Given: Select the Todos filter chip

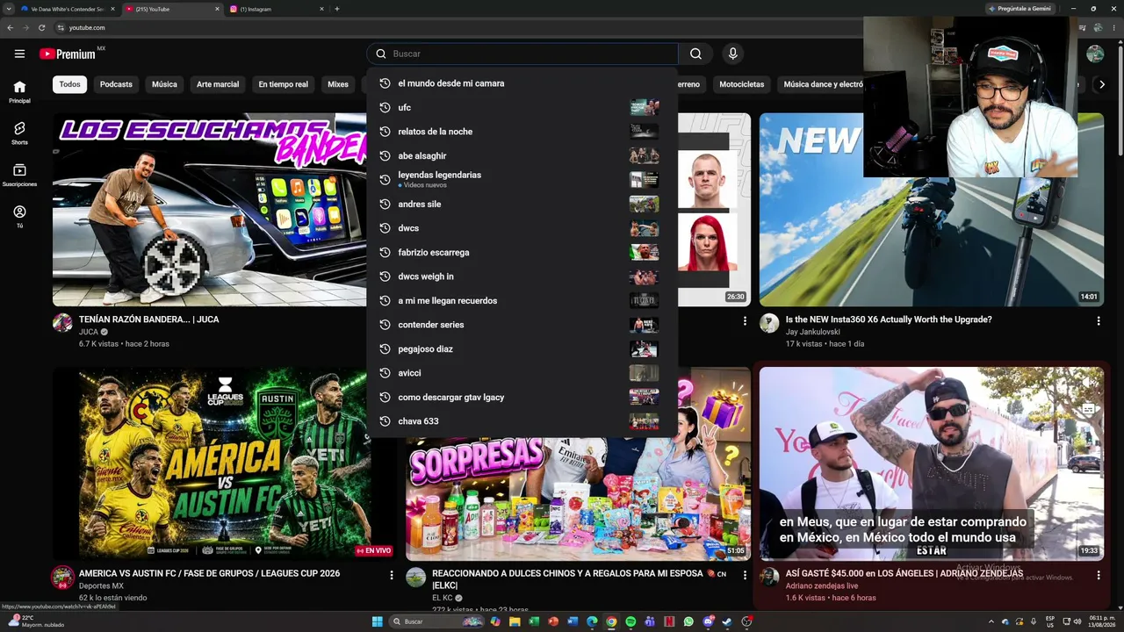Looking at the screenshot, I should 69,84.
